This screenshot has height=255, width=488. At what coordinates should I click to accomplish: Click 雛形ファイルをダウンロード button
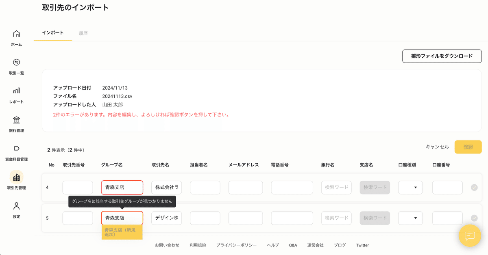442,56
